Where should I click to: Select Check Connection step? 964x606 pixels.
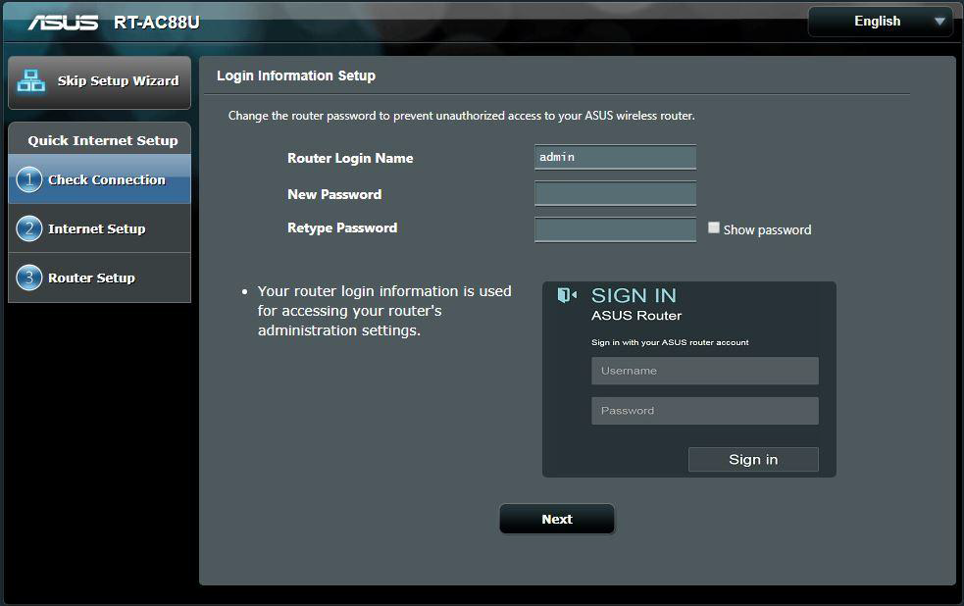coord(100,179)
